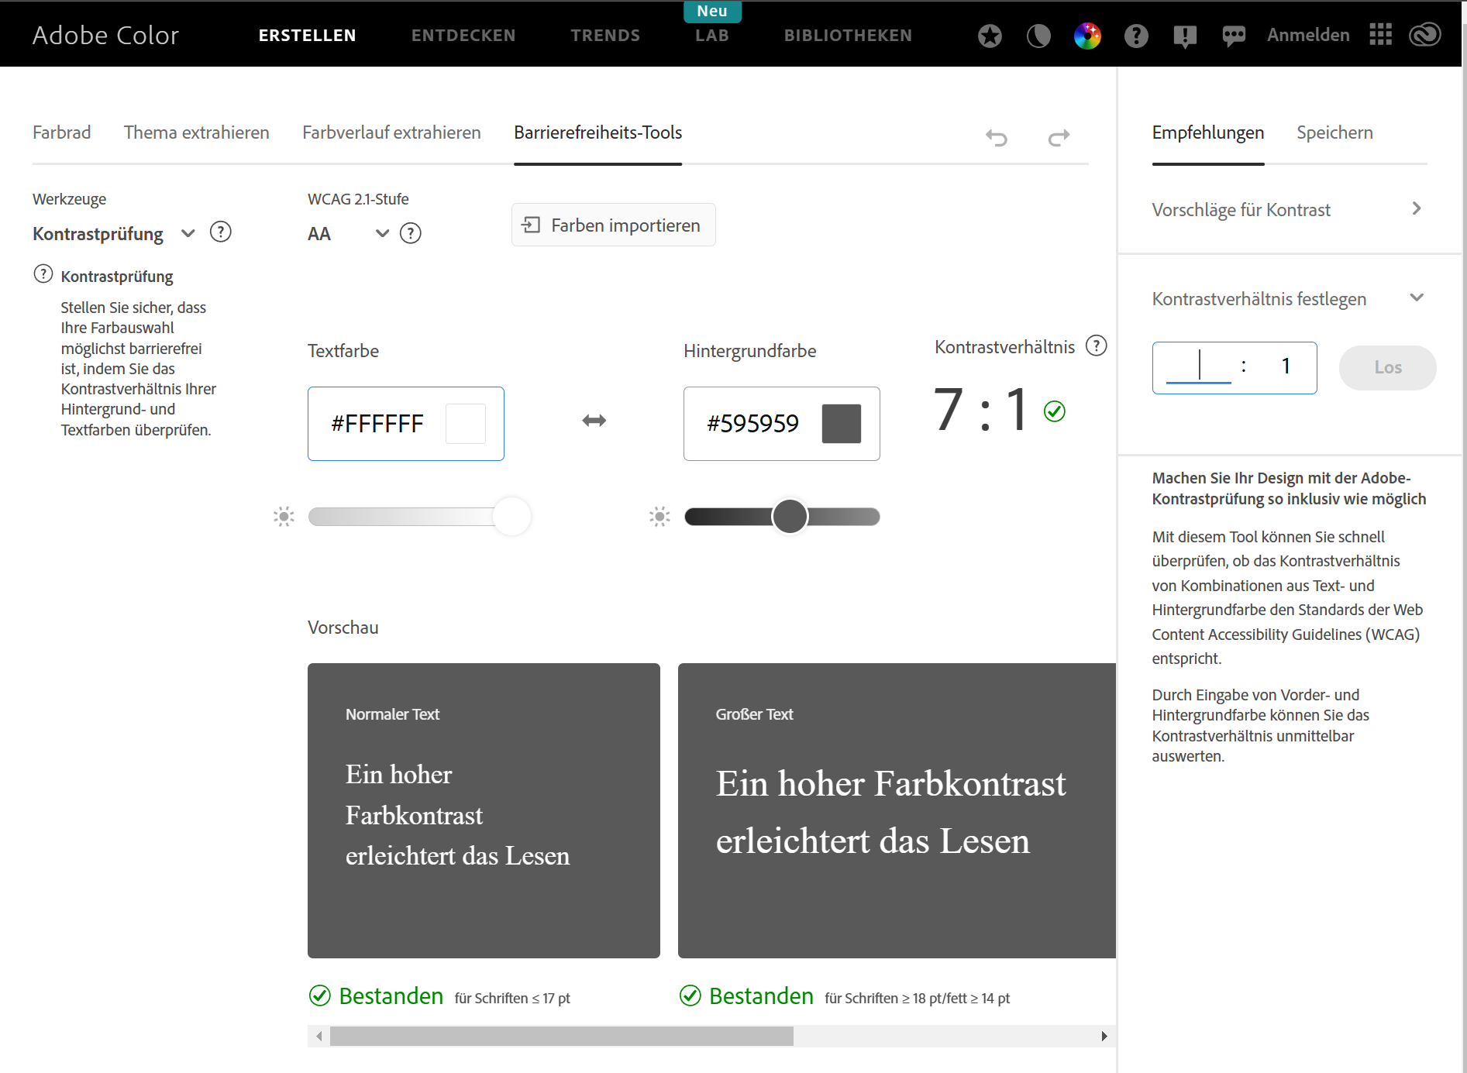Image resolution: width=1467 pixels, height=1073 pixels.
Task: Click brightness icon of Hintergrundfarbe slider
Action: click(x=659, y=517)
